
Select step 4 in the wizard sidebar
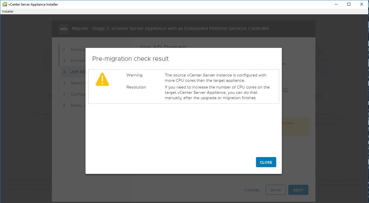pyautogui.click(x=74, y=83)
